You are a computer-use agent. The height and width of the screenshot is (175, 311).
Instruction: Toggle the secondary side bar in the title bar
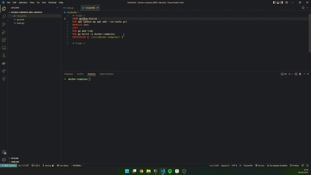(x=282, y=2)
